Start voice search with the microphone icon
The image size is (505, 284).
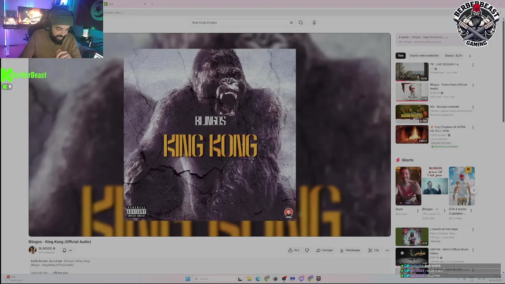click(314, 22)
